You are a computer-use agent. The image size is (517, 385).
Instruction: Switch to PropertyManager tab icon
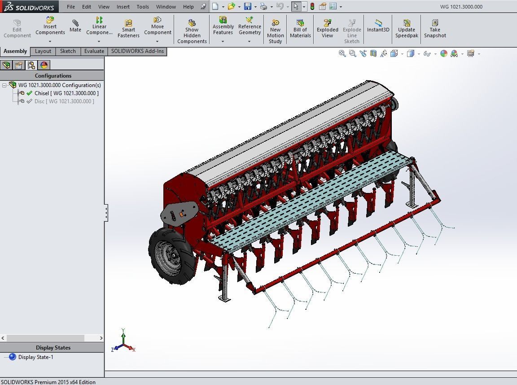pyautogui.click(x=19, y=65)
